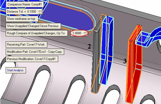Select the gray rib labeled 2
The width and height of the screenshot is (161, 104).
pos(95,62)
